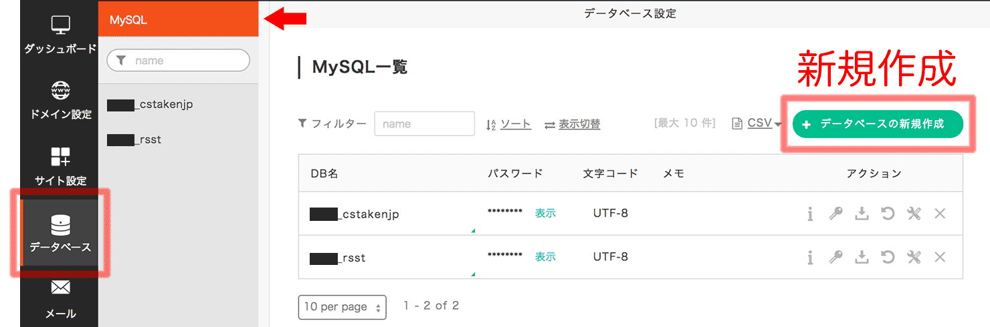
Task: Show password for _rsst database
Action: point(545,257)
